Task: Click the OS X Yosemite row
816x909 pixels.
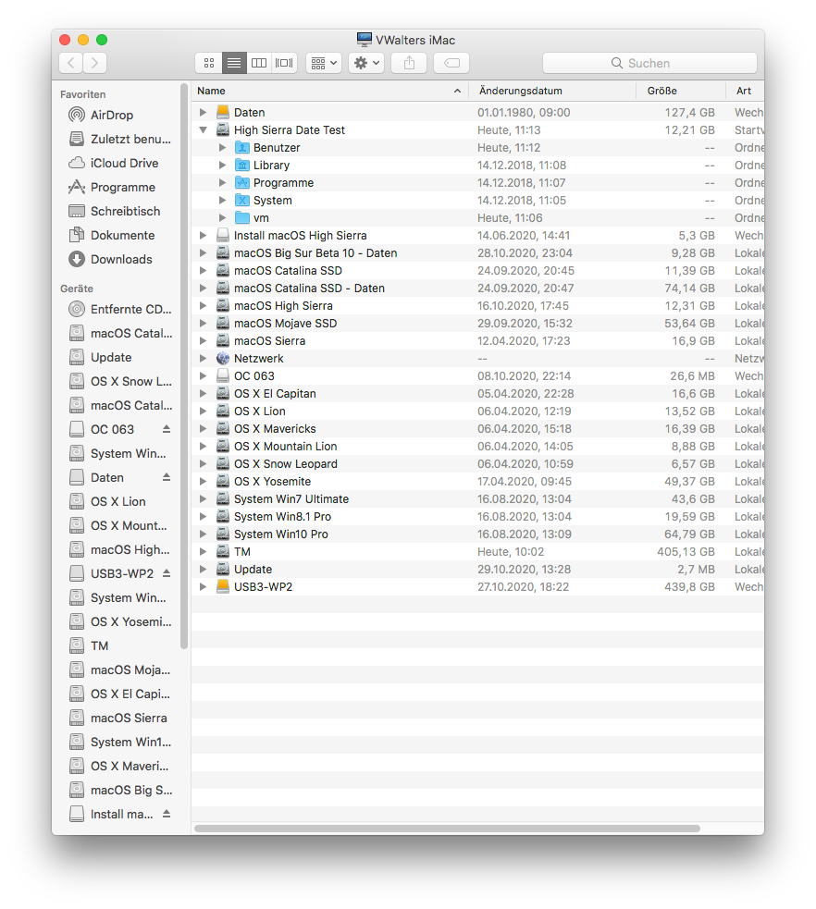Action: [478, 481]
